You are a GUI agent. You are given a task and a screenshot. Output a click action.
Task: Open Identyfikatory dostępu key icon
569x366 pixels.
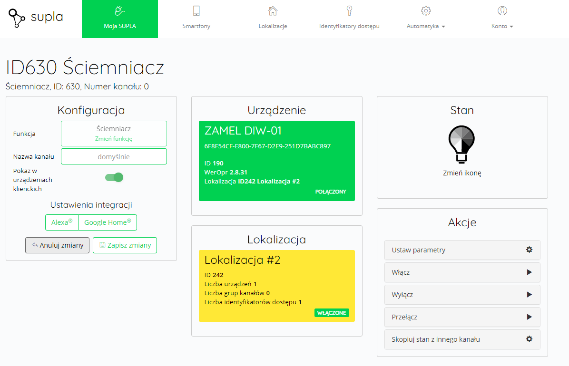point(350,11)
